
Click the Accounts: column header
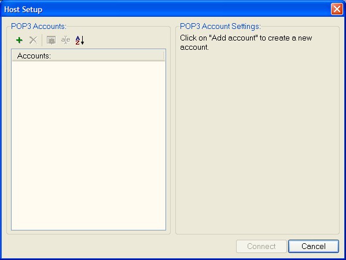click(x=89, y=56)
